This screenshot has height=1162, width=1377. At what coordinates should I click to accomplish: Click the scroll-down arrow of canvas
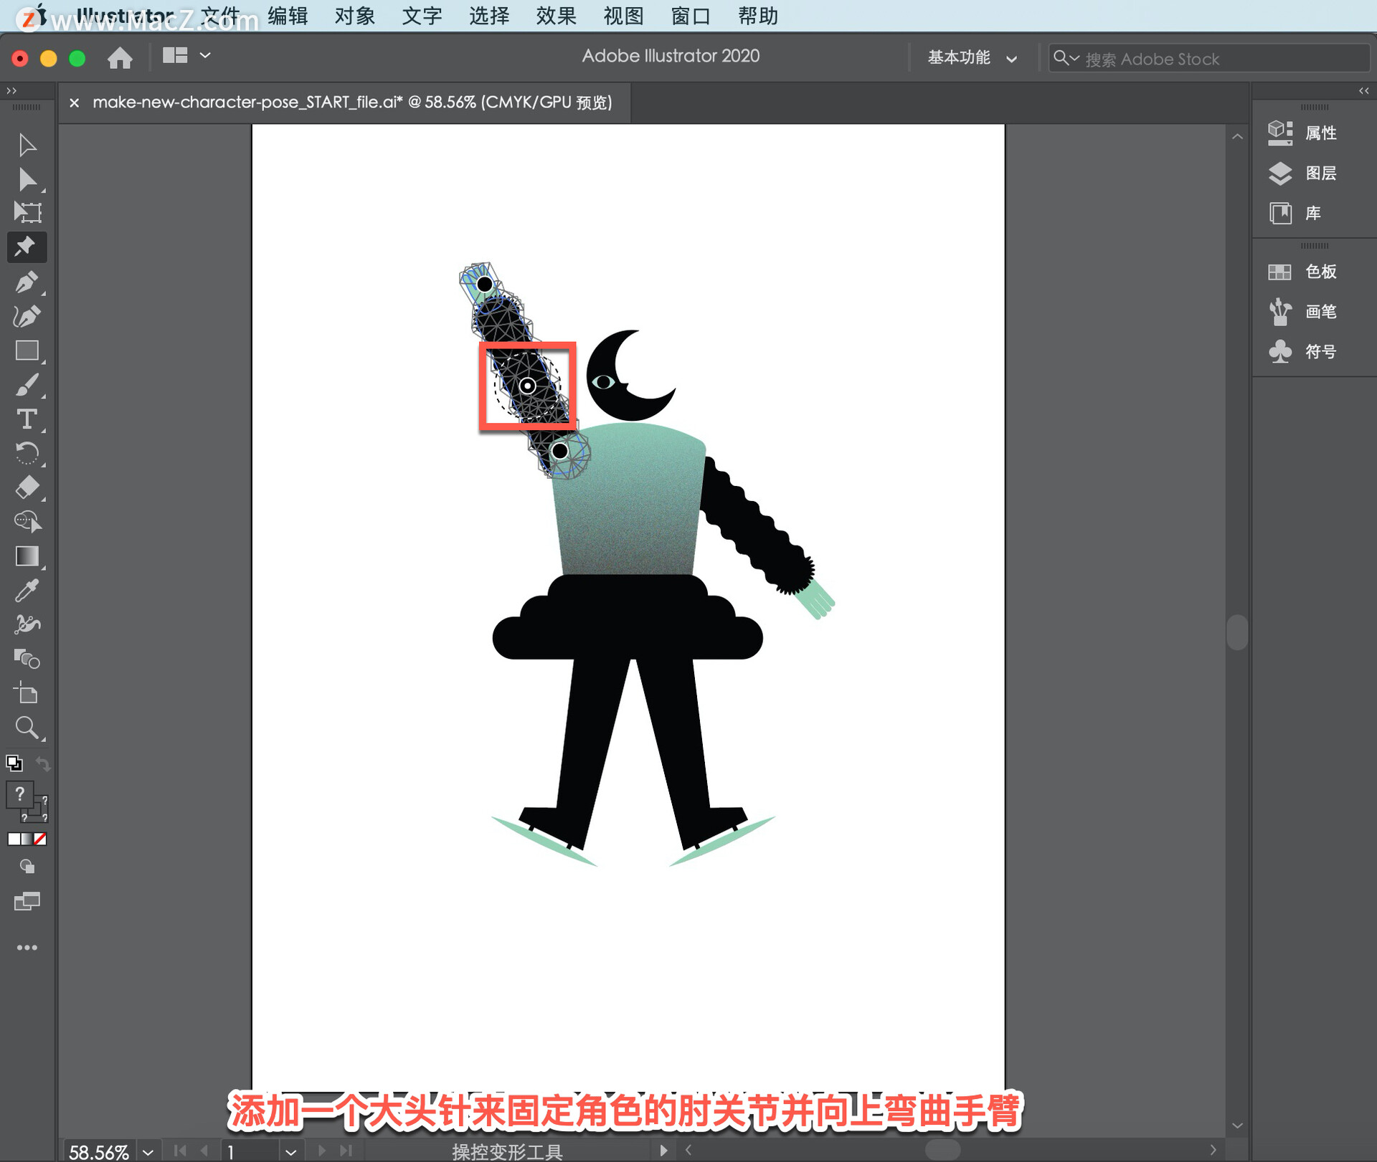tap(1237, 1125)
